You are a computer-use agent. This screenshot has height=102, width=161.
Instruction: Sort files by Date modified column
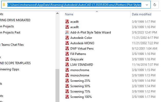click(x=141, y=14)
